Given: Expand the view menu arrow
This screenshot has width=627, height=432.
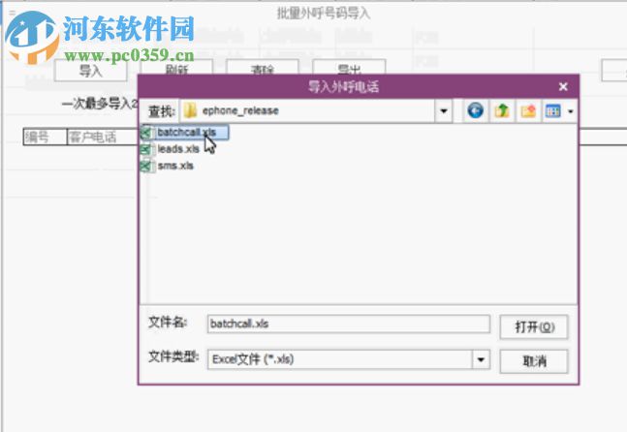Looking at the screenshot, I should click(x=571, y=111).
